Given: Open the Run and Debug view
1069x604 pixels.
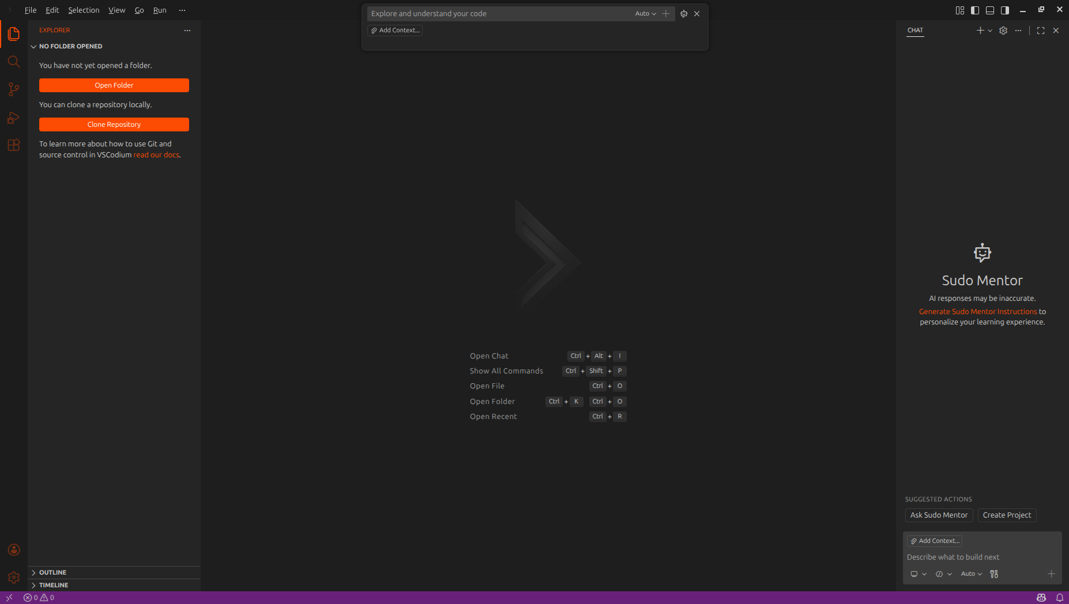Looking at the screenshot, I should point(14,118).
